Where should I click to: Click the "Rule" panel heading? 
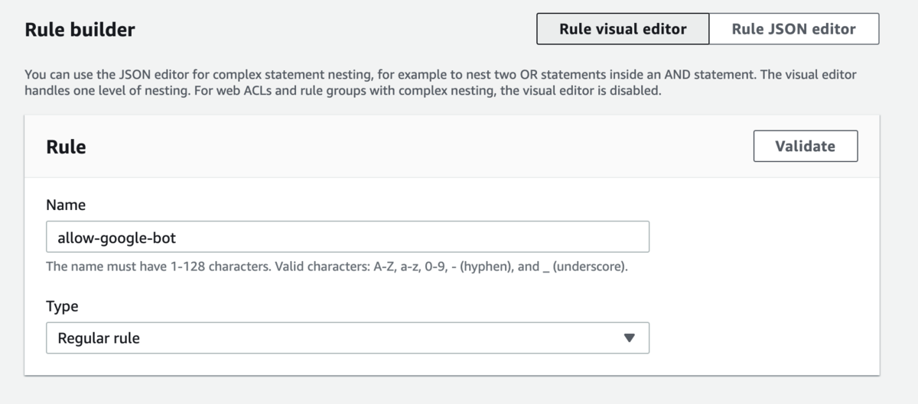(66, 147)
